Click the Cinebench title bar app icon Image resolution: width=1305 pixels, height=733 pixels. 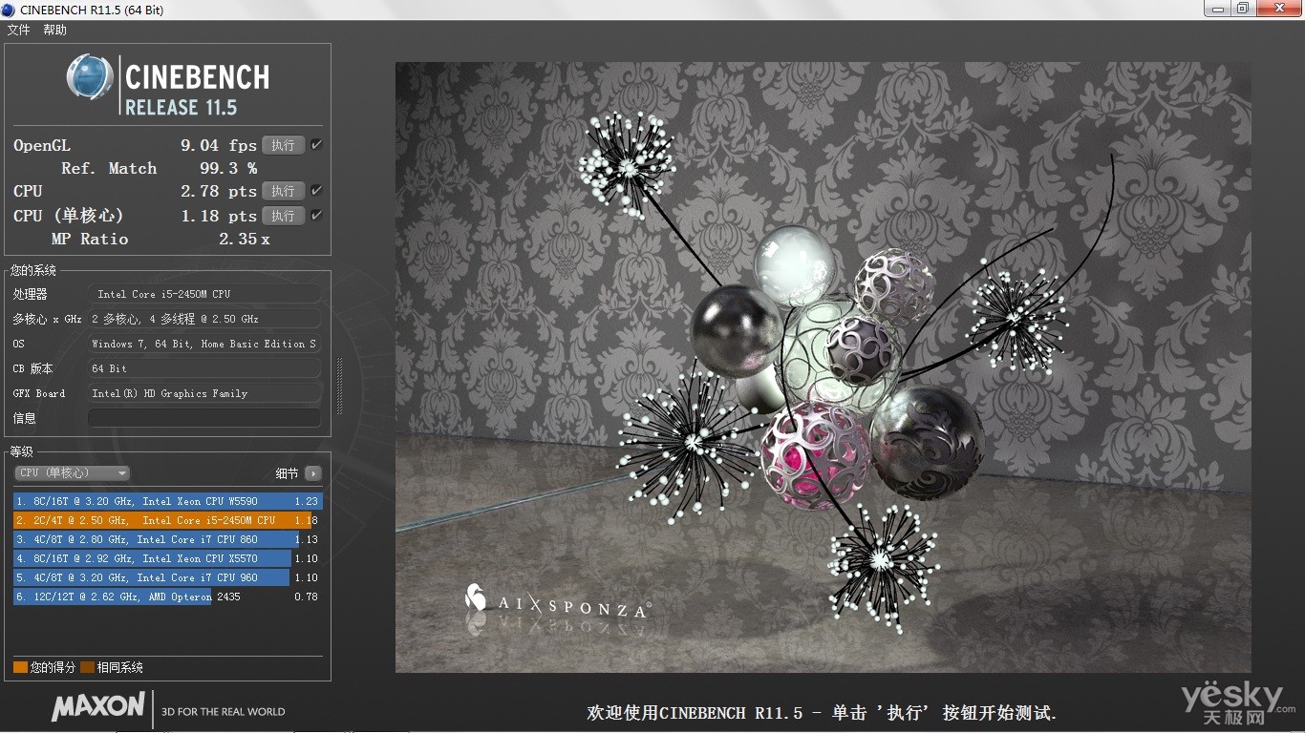pos(9,9)
